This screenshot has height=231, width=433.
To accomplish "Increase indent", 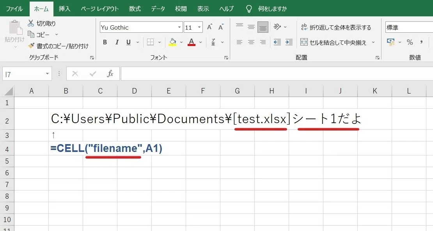I will click(289, 42).
